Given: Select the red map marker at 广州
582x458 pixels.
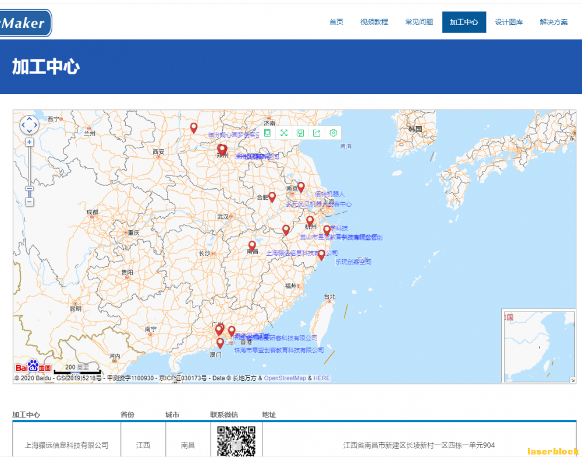Looking at the screenshot, I should pyautogui.click(x=219, y=330).
